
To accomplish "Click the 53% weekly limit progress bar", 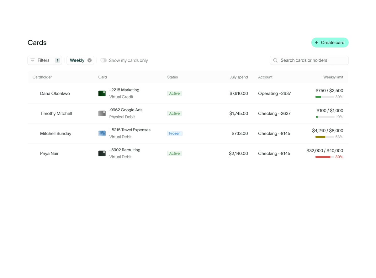I will tap(325, 137).
